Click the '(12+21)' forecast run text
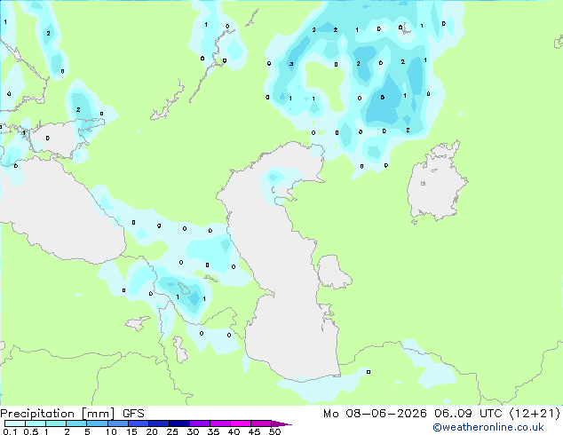Image resolution: width=563 pixels, height=435 pixels. tap(535, 414)
